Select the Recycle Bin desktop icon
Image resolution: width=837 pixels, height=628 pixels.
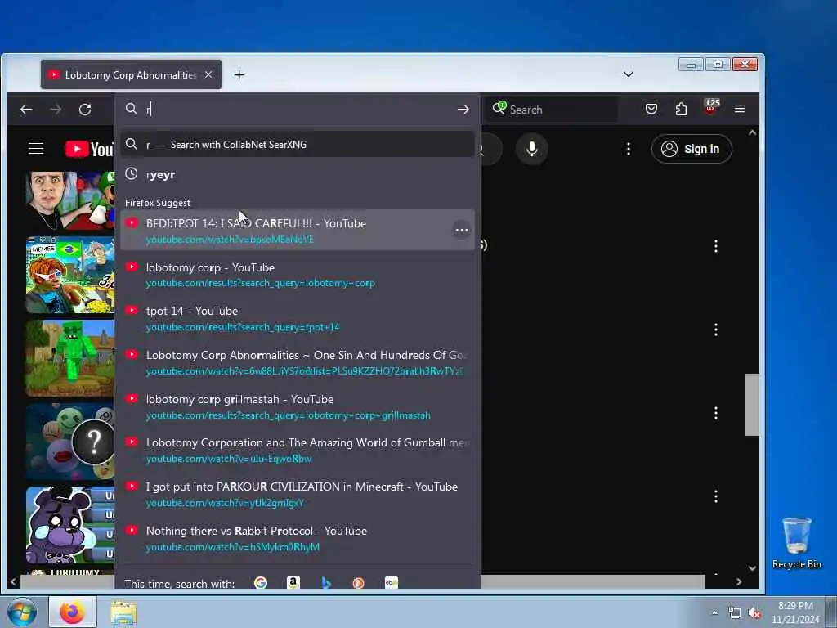pos(796,543)
